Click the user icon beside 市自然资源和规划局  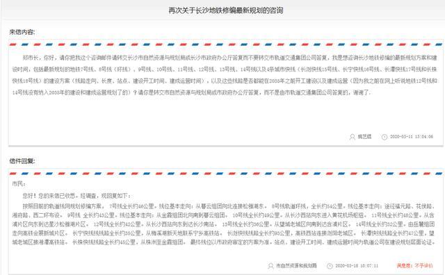tap(270, 266)
